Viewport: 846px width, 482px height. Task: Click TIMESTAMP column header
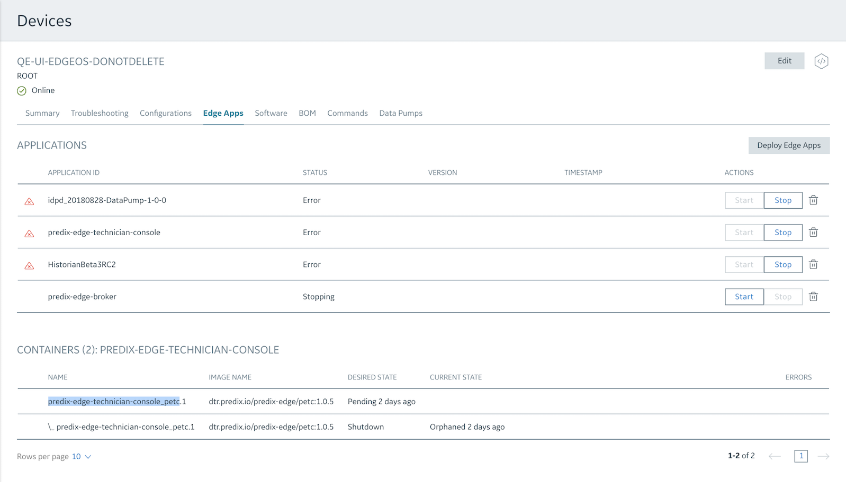[x=583, y=173]
